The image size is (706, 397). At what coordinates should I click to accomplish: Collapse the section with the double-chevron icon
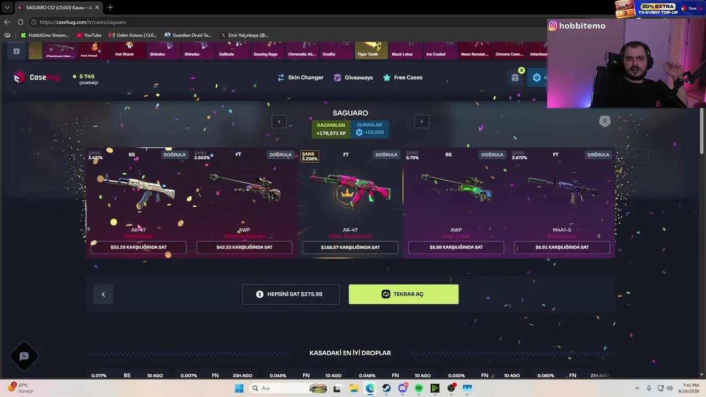point(605,121)
